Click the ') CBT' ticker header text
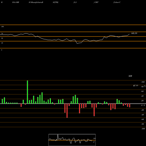Image resolution: width=146 pixels, height=146 pixels. click(x=96, y=2)
